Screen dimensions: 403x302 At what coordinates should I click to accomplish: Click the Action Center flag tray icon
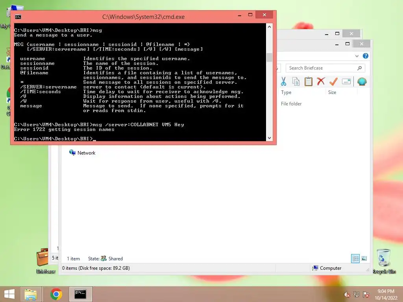click(366, 295)
